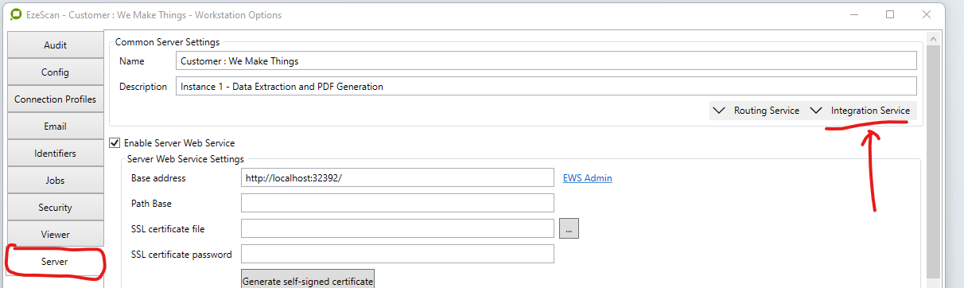Image resolution: width=964 pixels, height=288 pixels.
Task: Focus the SSL certificate password field
Action: (398, 255)
